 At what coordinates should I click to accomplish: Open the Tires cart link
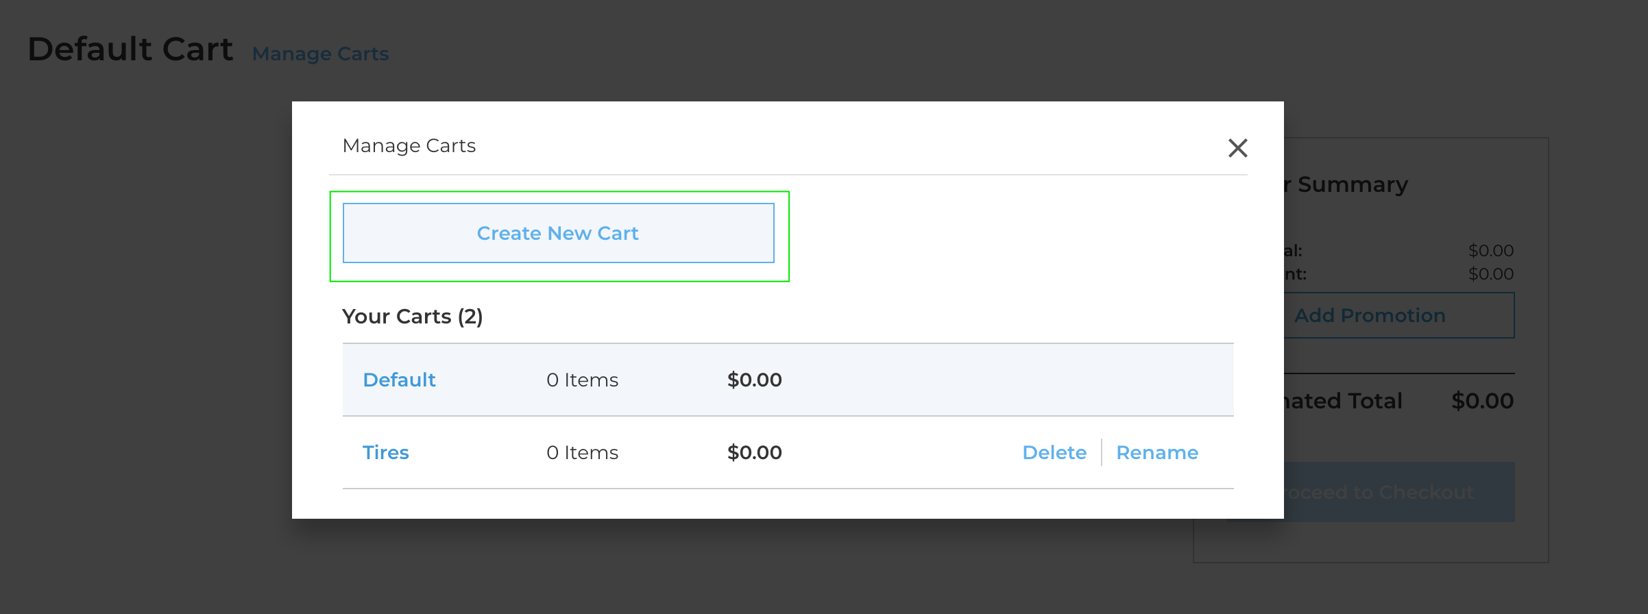(385, 452)
